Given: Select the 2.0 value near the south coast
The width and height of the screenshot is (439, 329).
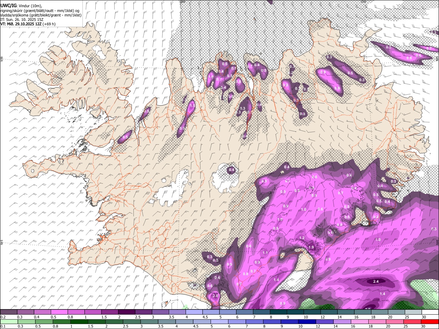Looking at the screenshot, I should 215,296.
